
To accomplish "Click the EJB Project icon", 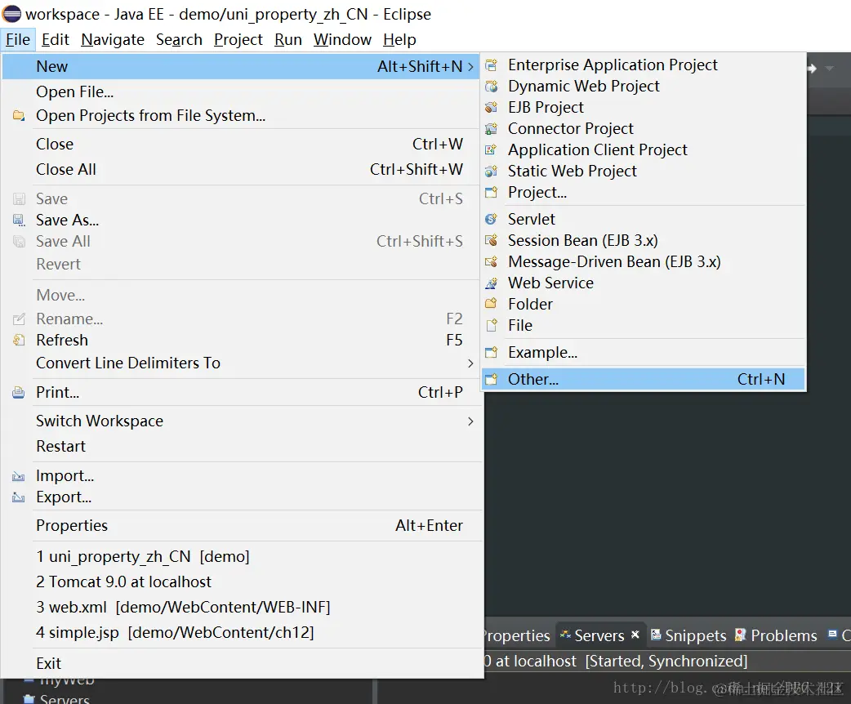I will (491, 108).
